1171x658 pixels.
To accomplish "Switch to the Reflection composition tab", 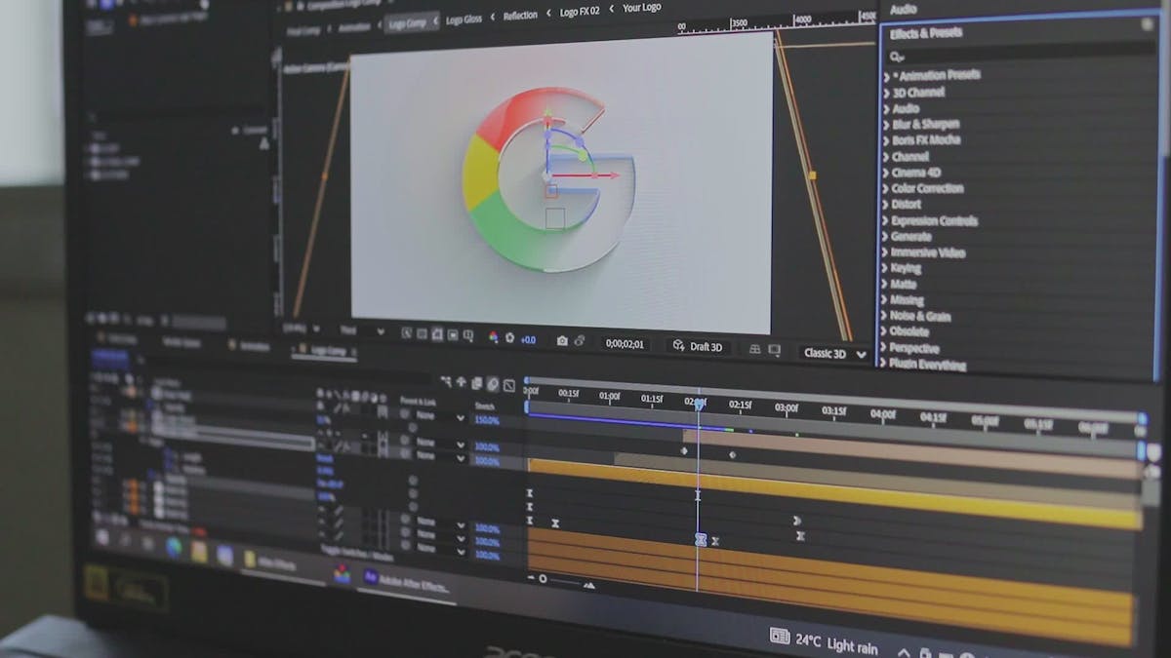I will click(520, 16).
